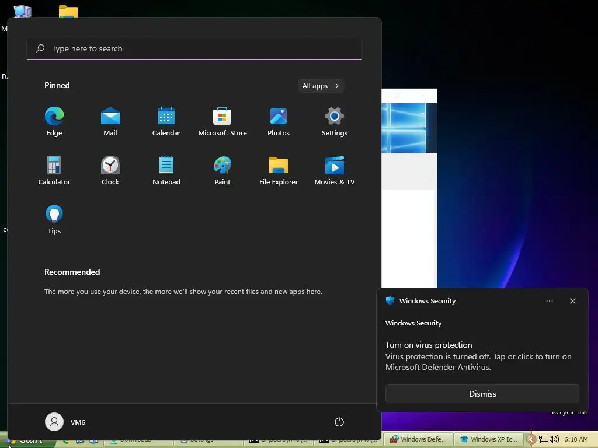Open the Tips app

(54, 220)
